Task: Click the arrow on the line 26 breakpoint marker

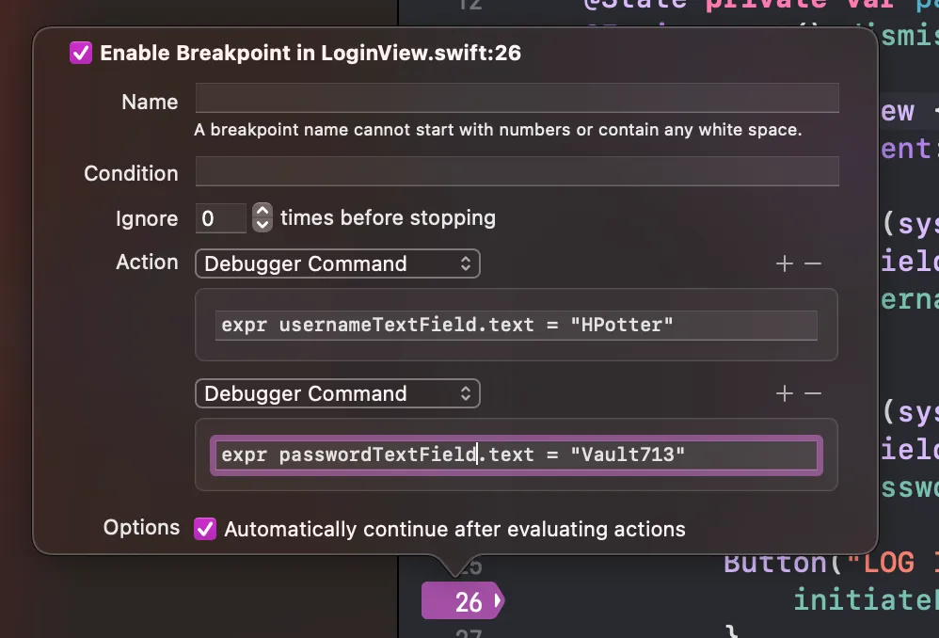Action: coord(497,600)
